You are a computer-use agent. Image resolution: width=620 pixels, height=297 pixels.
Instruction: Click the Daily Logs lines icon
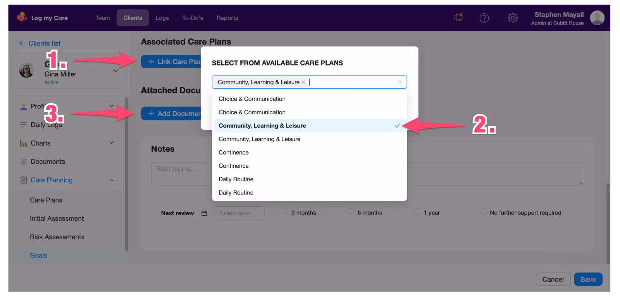point(23,125)
